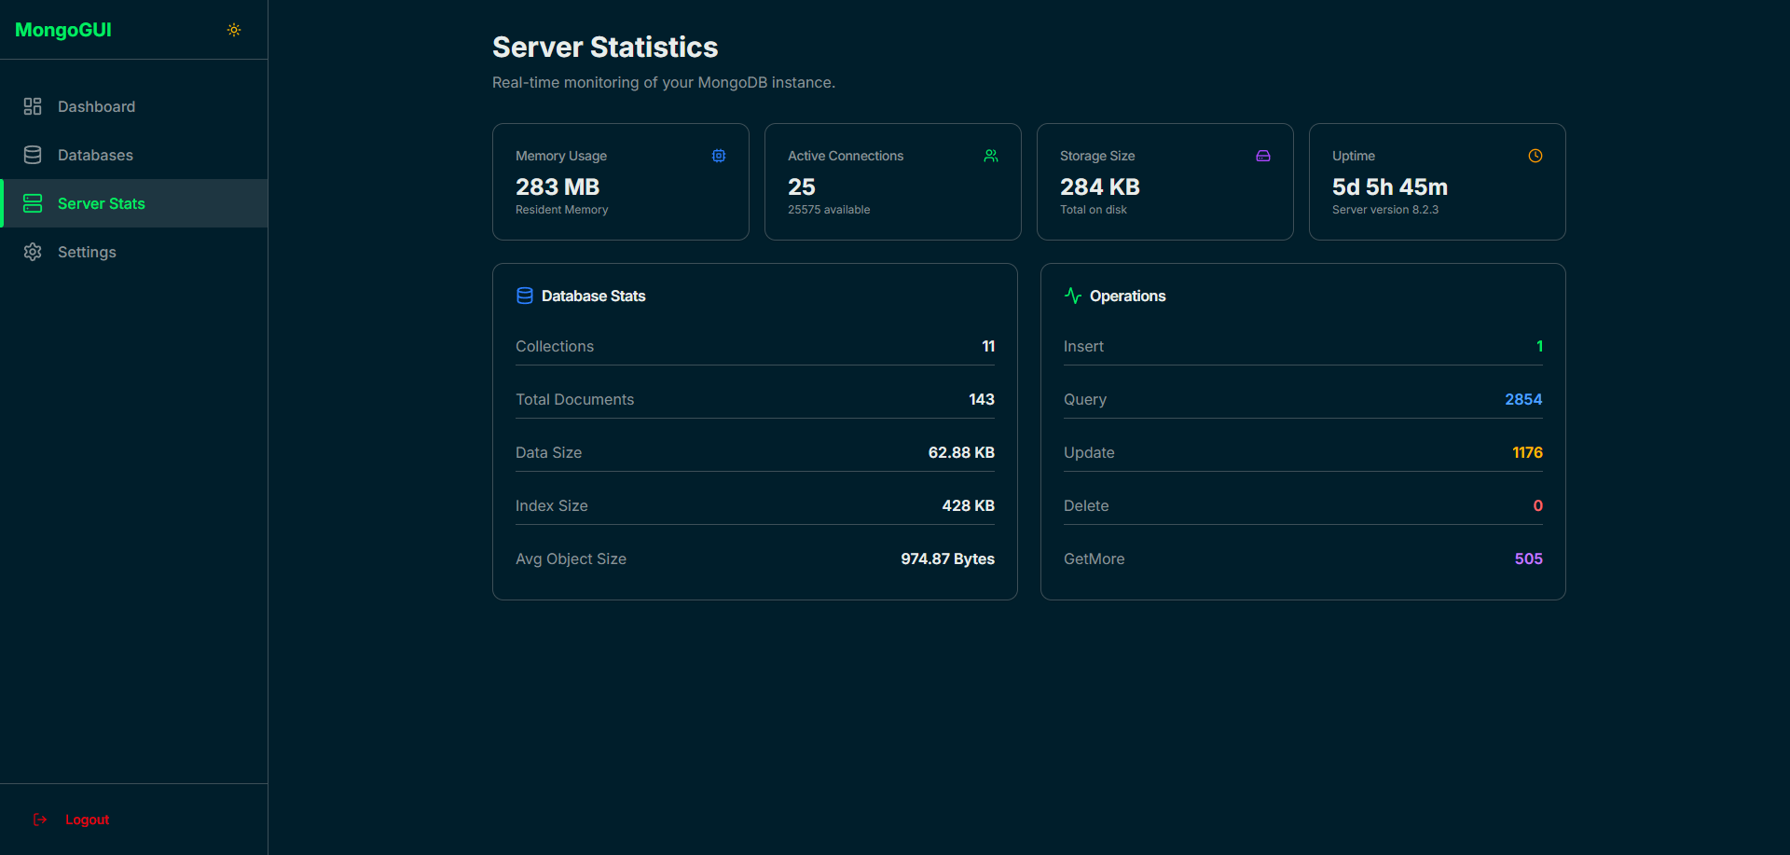Open Settings via the gear icon
The height and width of the screenshot is (855, 1790).
click(33, 252)
